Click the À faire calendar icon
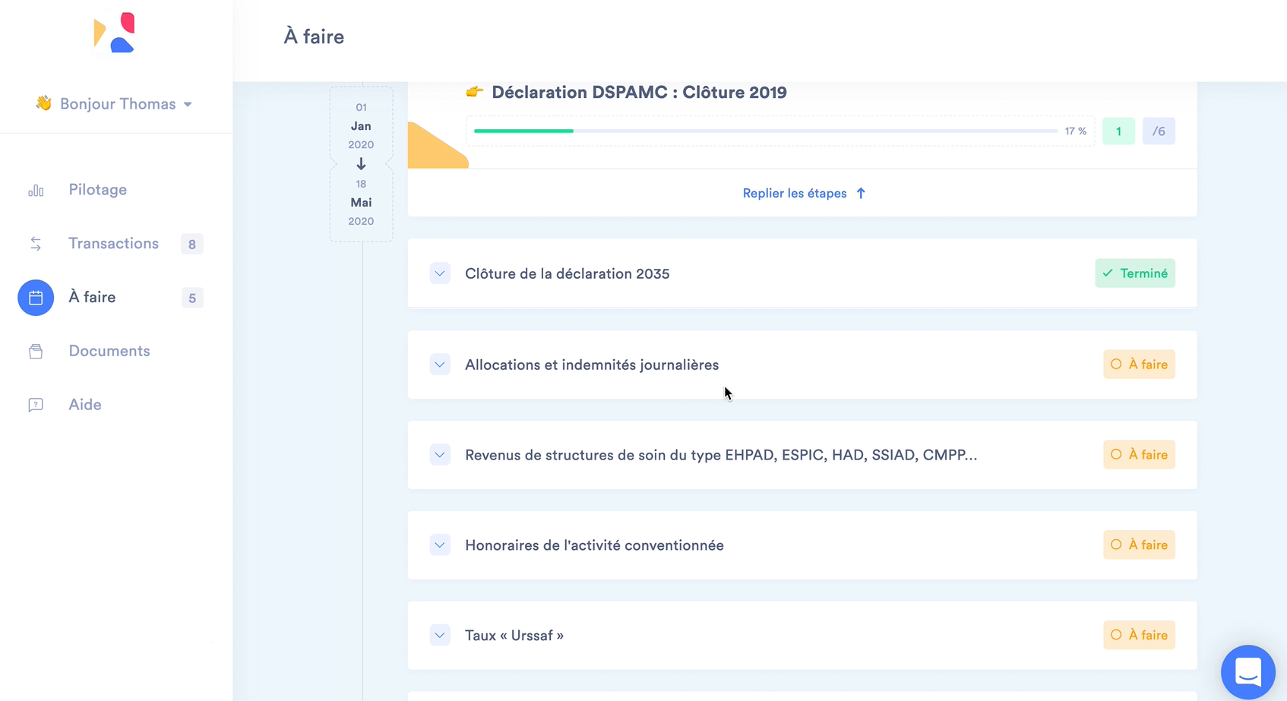The width and height of the screenshot is (1287, 701). [36, 298]
